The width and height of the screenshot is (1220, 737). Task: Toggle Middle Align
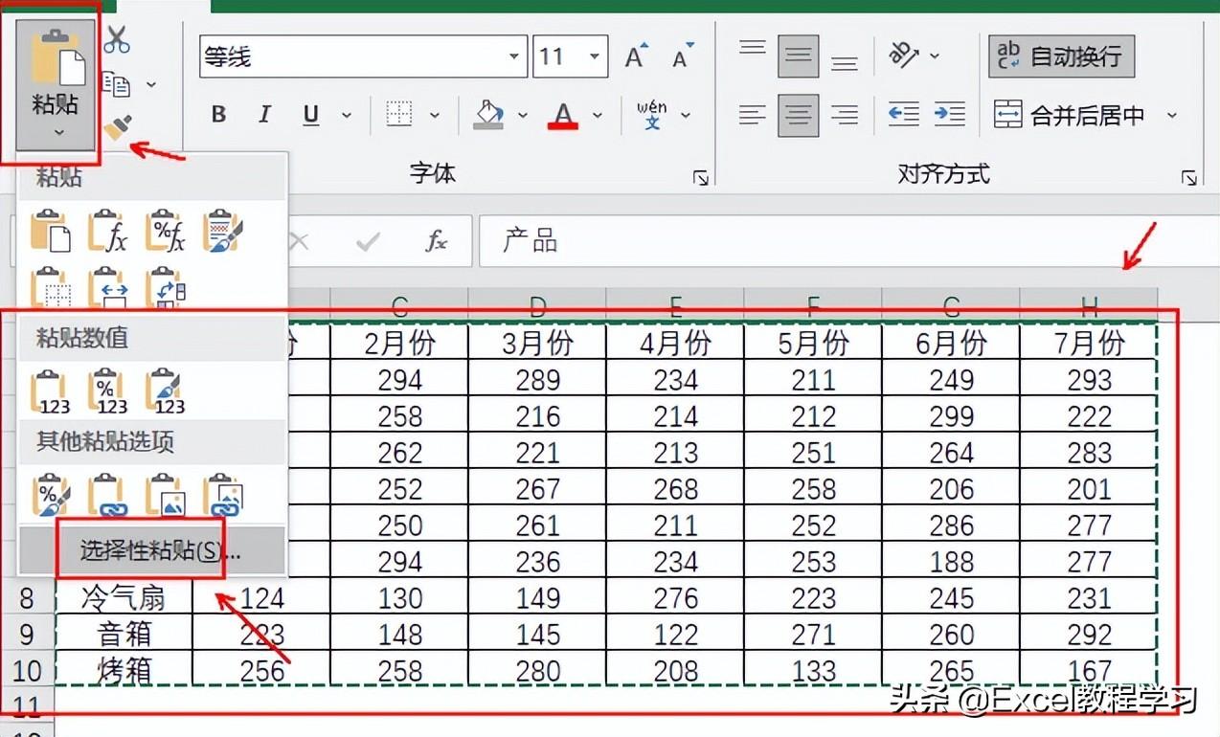click(x=798, y=56)
